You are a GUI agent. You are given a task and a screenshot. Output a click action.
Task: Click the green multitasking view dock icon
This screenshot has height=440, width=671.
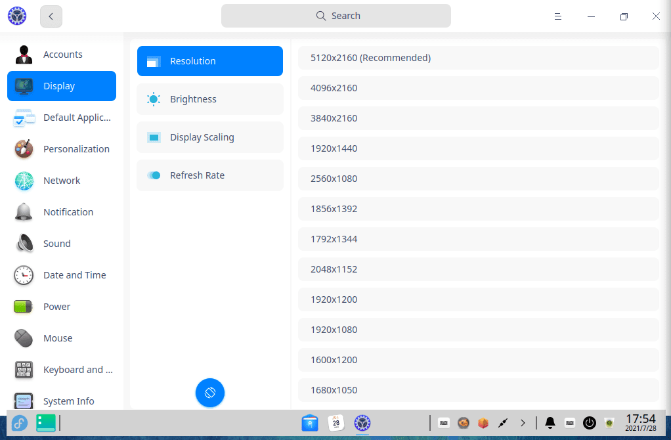pos(46,424)
